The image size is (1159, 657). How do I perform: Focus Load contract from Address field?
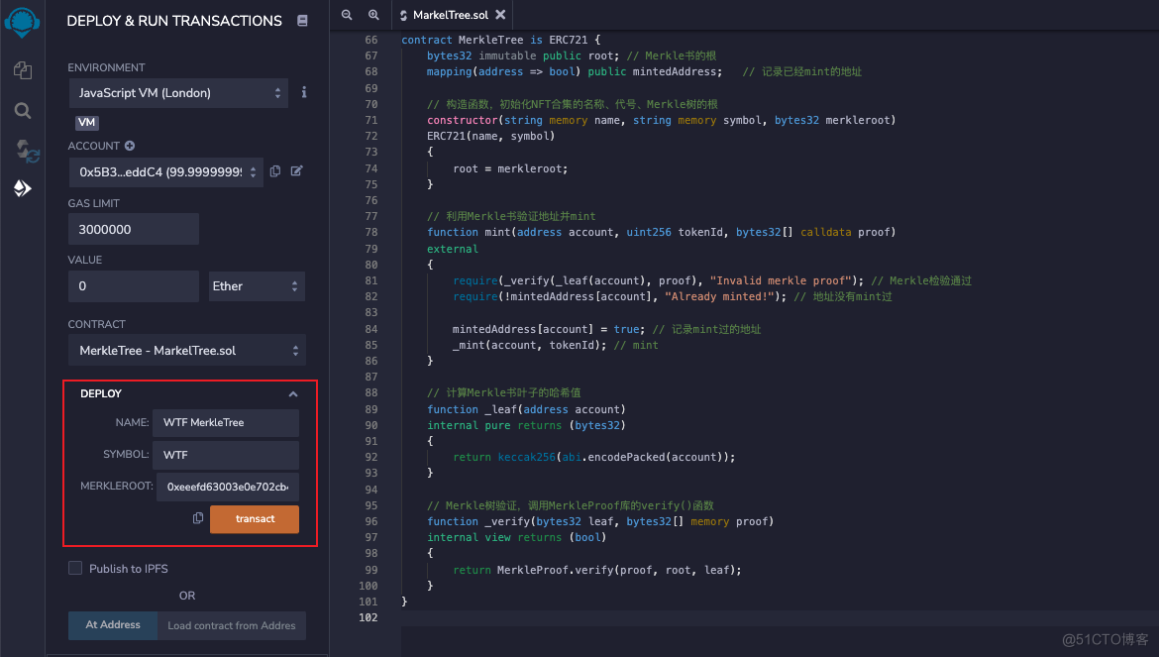click(x=232, y=625)
